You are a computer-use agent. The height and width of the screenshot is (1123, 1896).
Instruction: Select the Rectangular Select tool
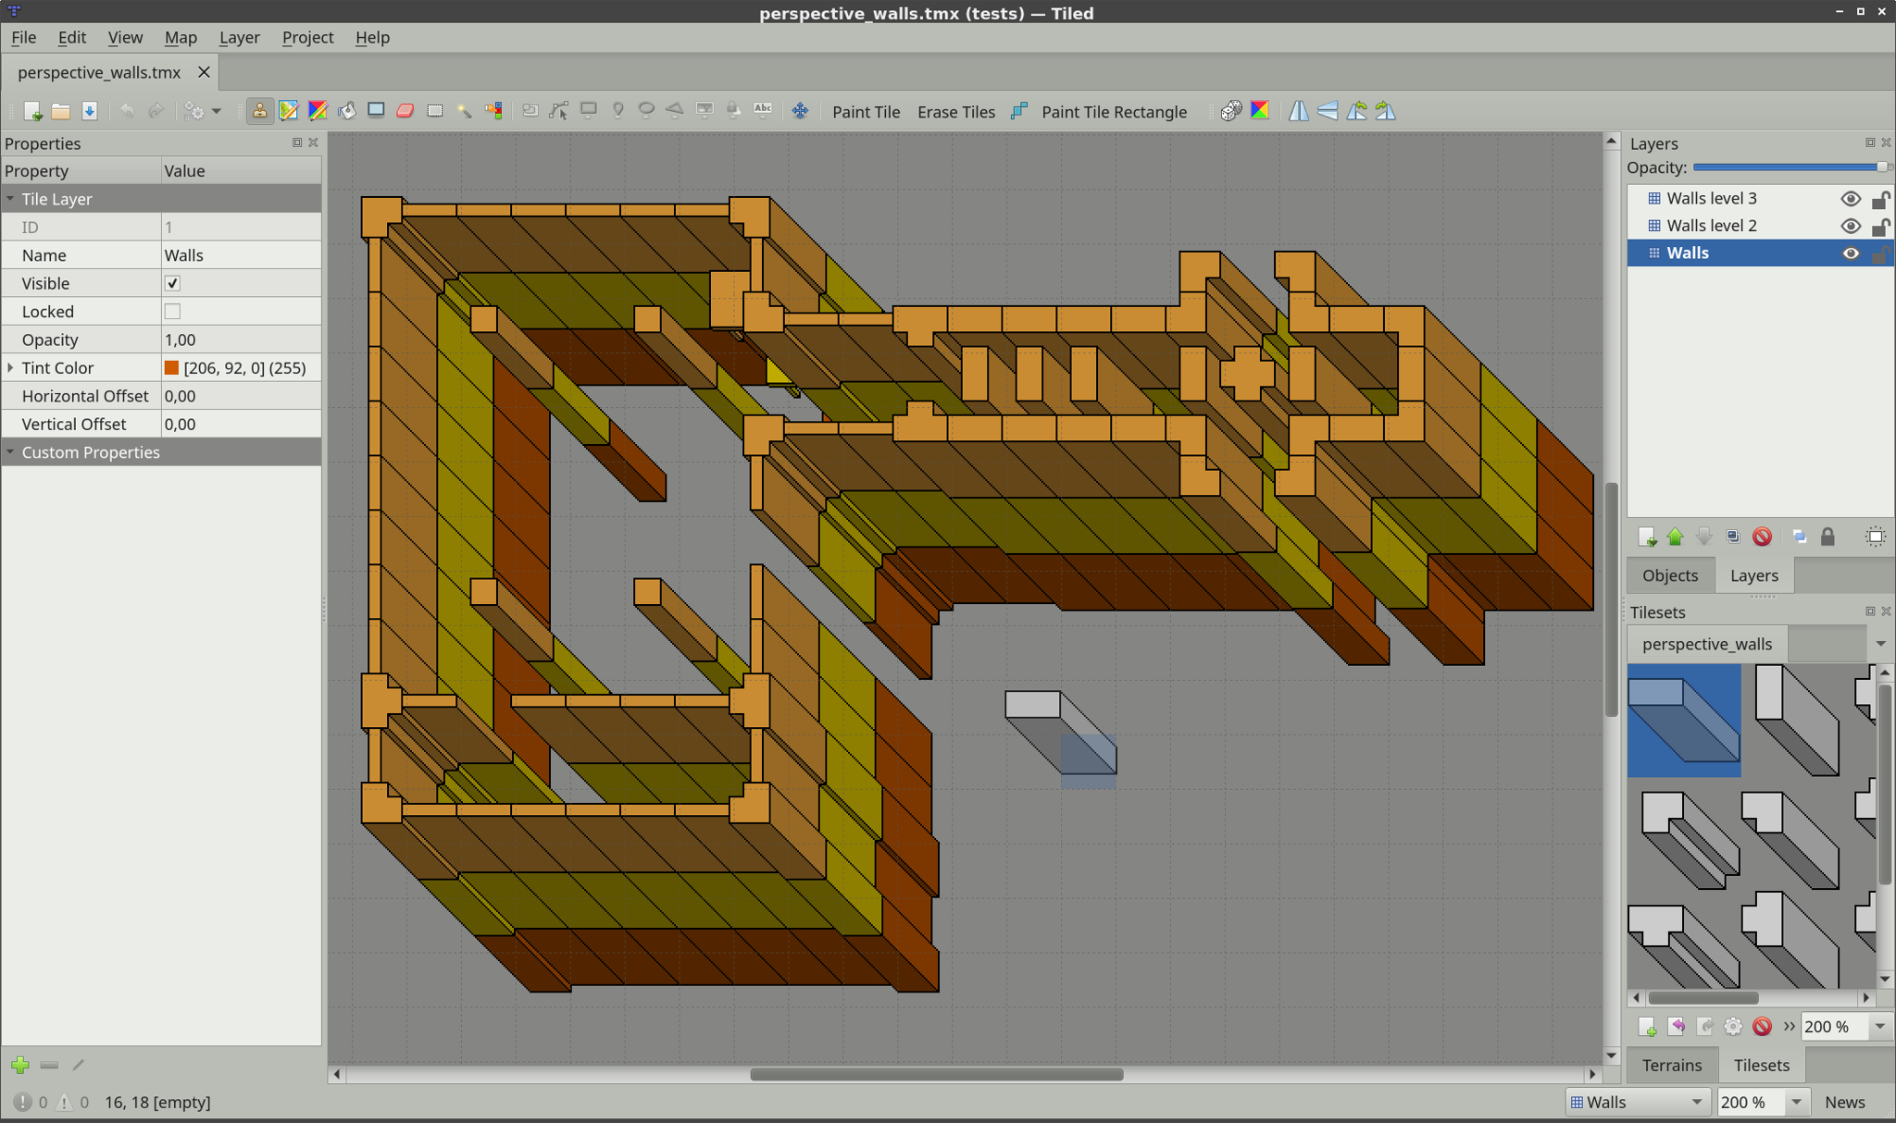pyautogui.click(x=435, y=111)
